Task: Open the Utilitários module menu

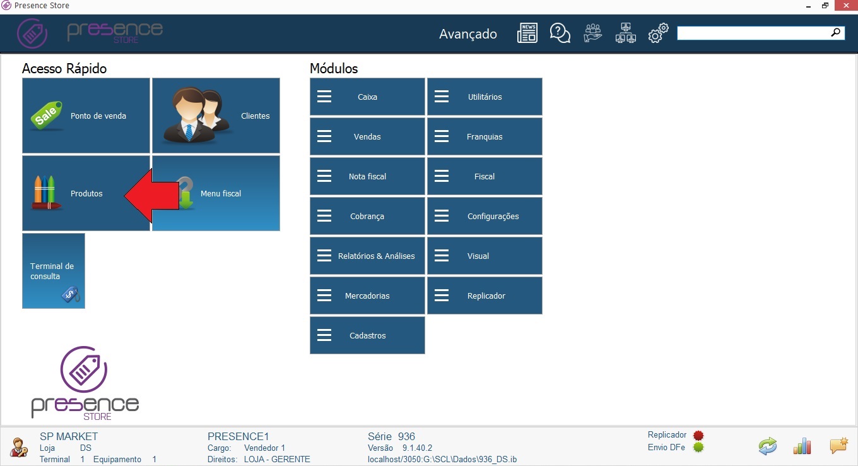Action: coord(485,97)
